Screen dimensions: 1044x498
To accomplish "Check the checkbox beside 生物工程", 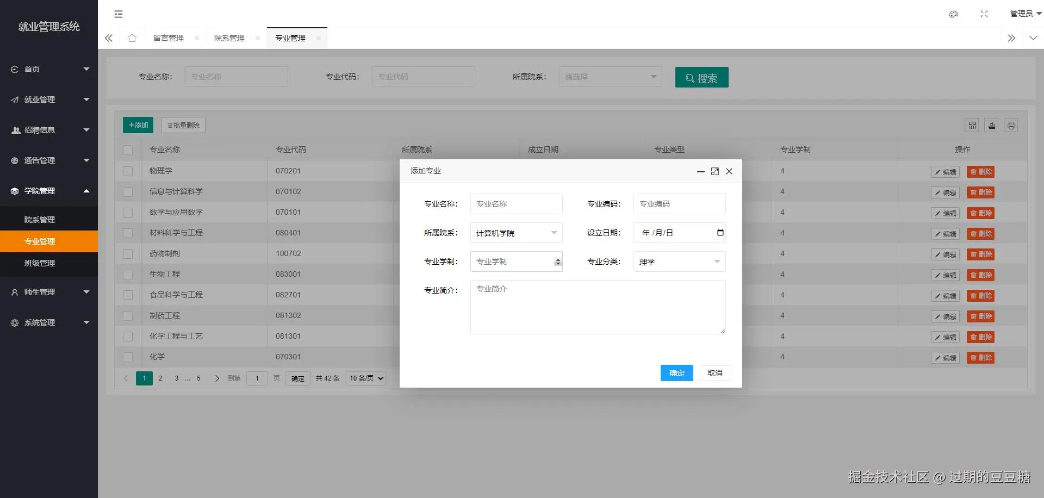I will [128, 274].
